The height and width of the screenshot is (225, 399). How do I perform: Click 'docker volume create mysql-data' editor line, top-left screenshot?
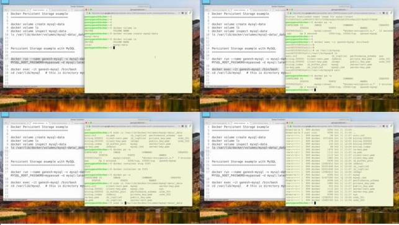pyautogui.click(x=37, y=24)
